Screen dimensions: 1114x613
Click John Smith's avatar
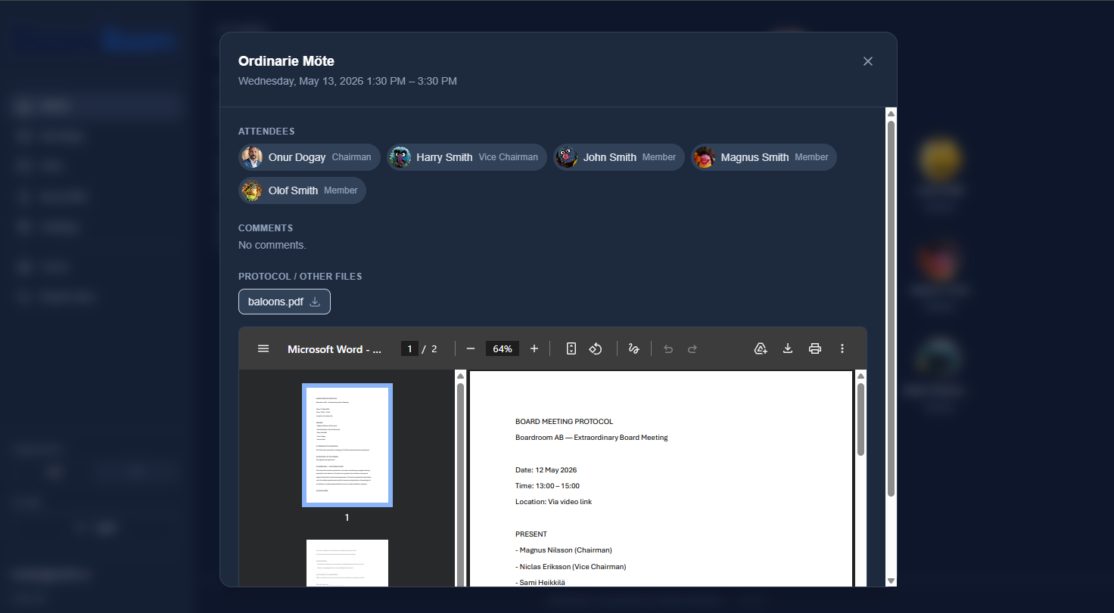tap(567, 157)
